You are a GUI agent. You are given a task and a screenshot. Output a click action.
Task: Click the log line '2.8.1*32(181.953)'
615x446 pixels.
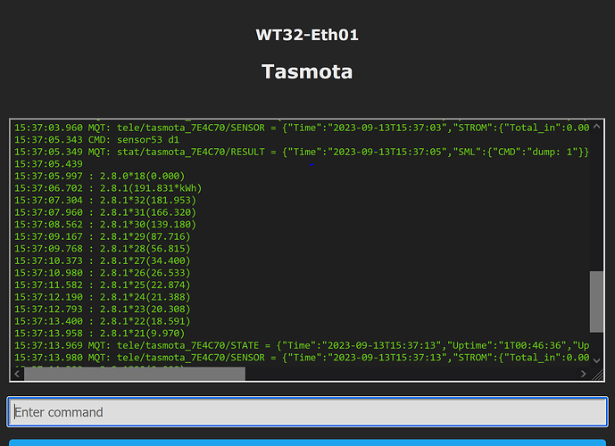click(105, 201)
